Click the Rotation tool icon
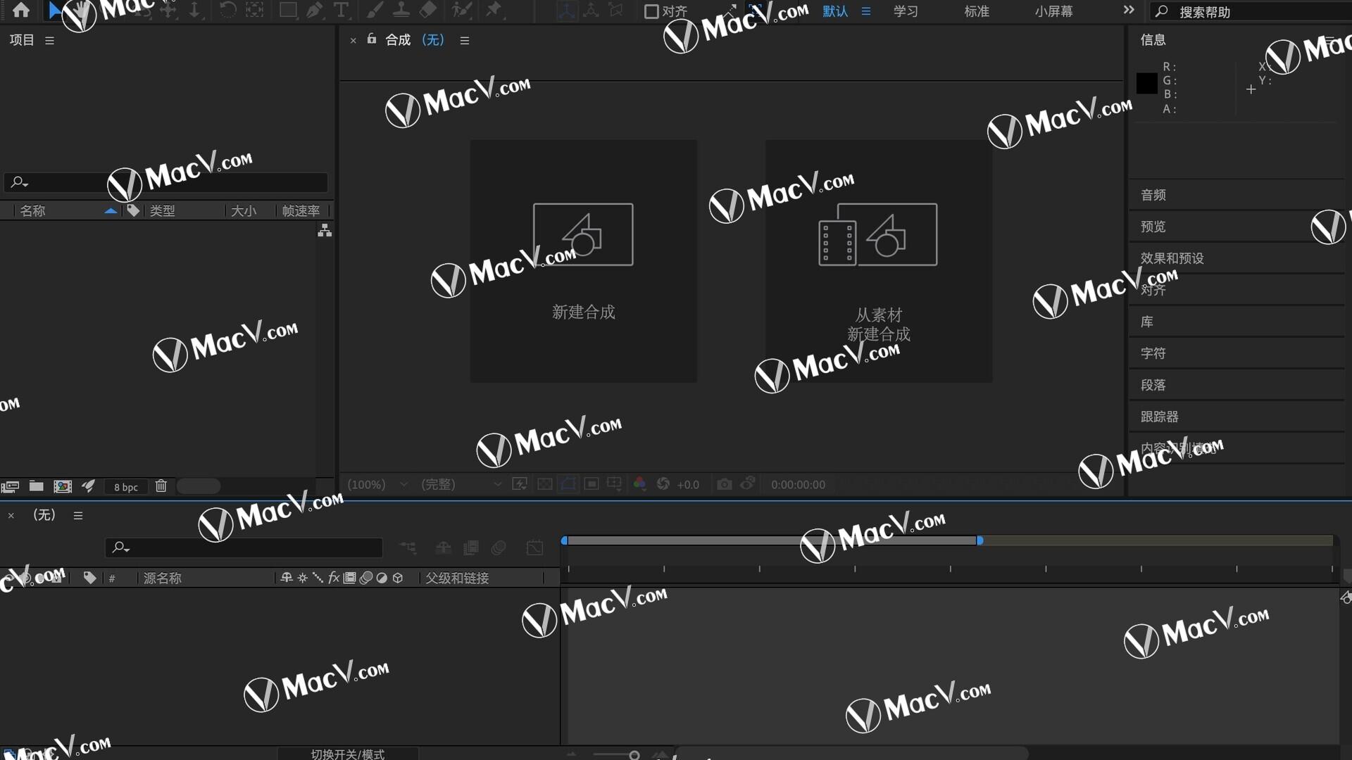The width and height of the screenshot is (1352, 760). click(x=225, y=11)
